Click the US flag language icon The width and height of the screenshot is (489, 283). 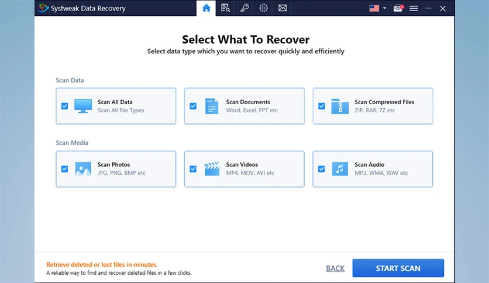click(x=374, y=8)
